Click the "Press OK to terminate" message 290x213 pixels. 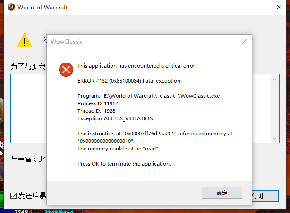(x=124, y=164)
